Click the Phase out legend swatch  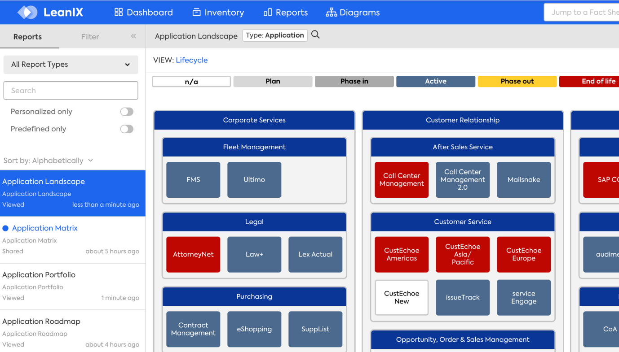tap(517, 82)
